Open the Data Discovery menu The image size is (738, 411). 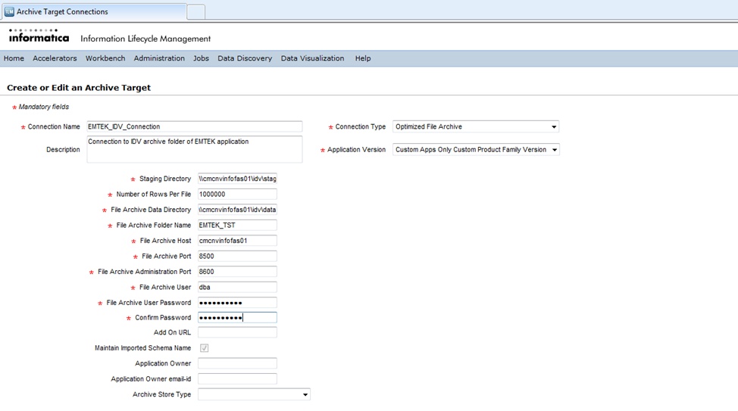pyautogui.click(x=245, y=58)
